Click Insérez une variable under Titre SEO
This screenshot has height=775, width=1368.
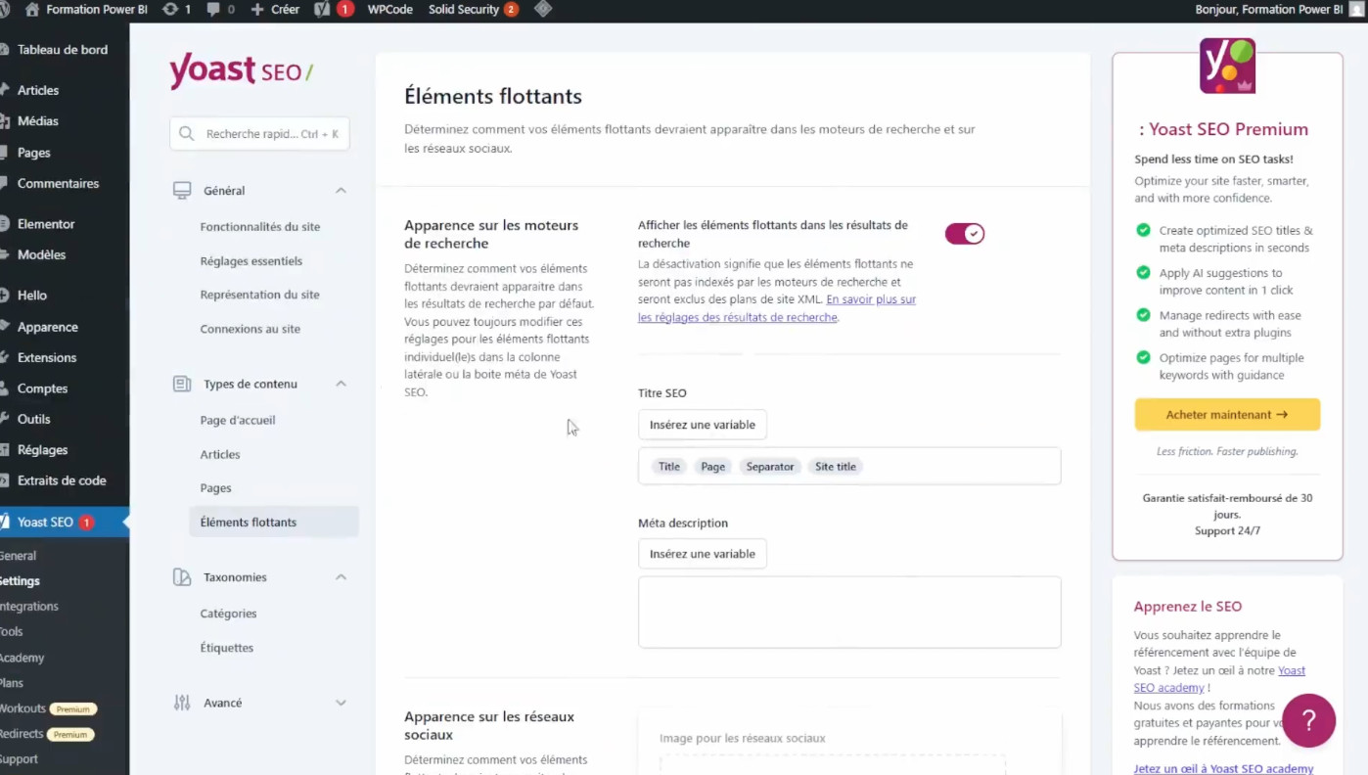pyautogui.click(x=703, y=425)
